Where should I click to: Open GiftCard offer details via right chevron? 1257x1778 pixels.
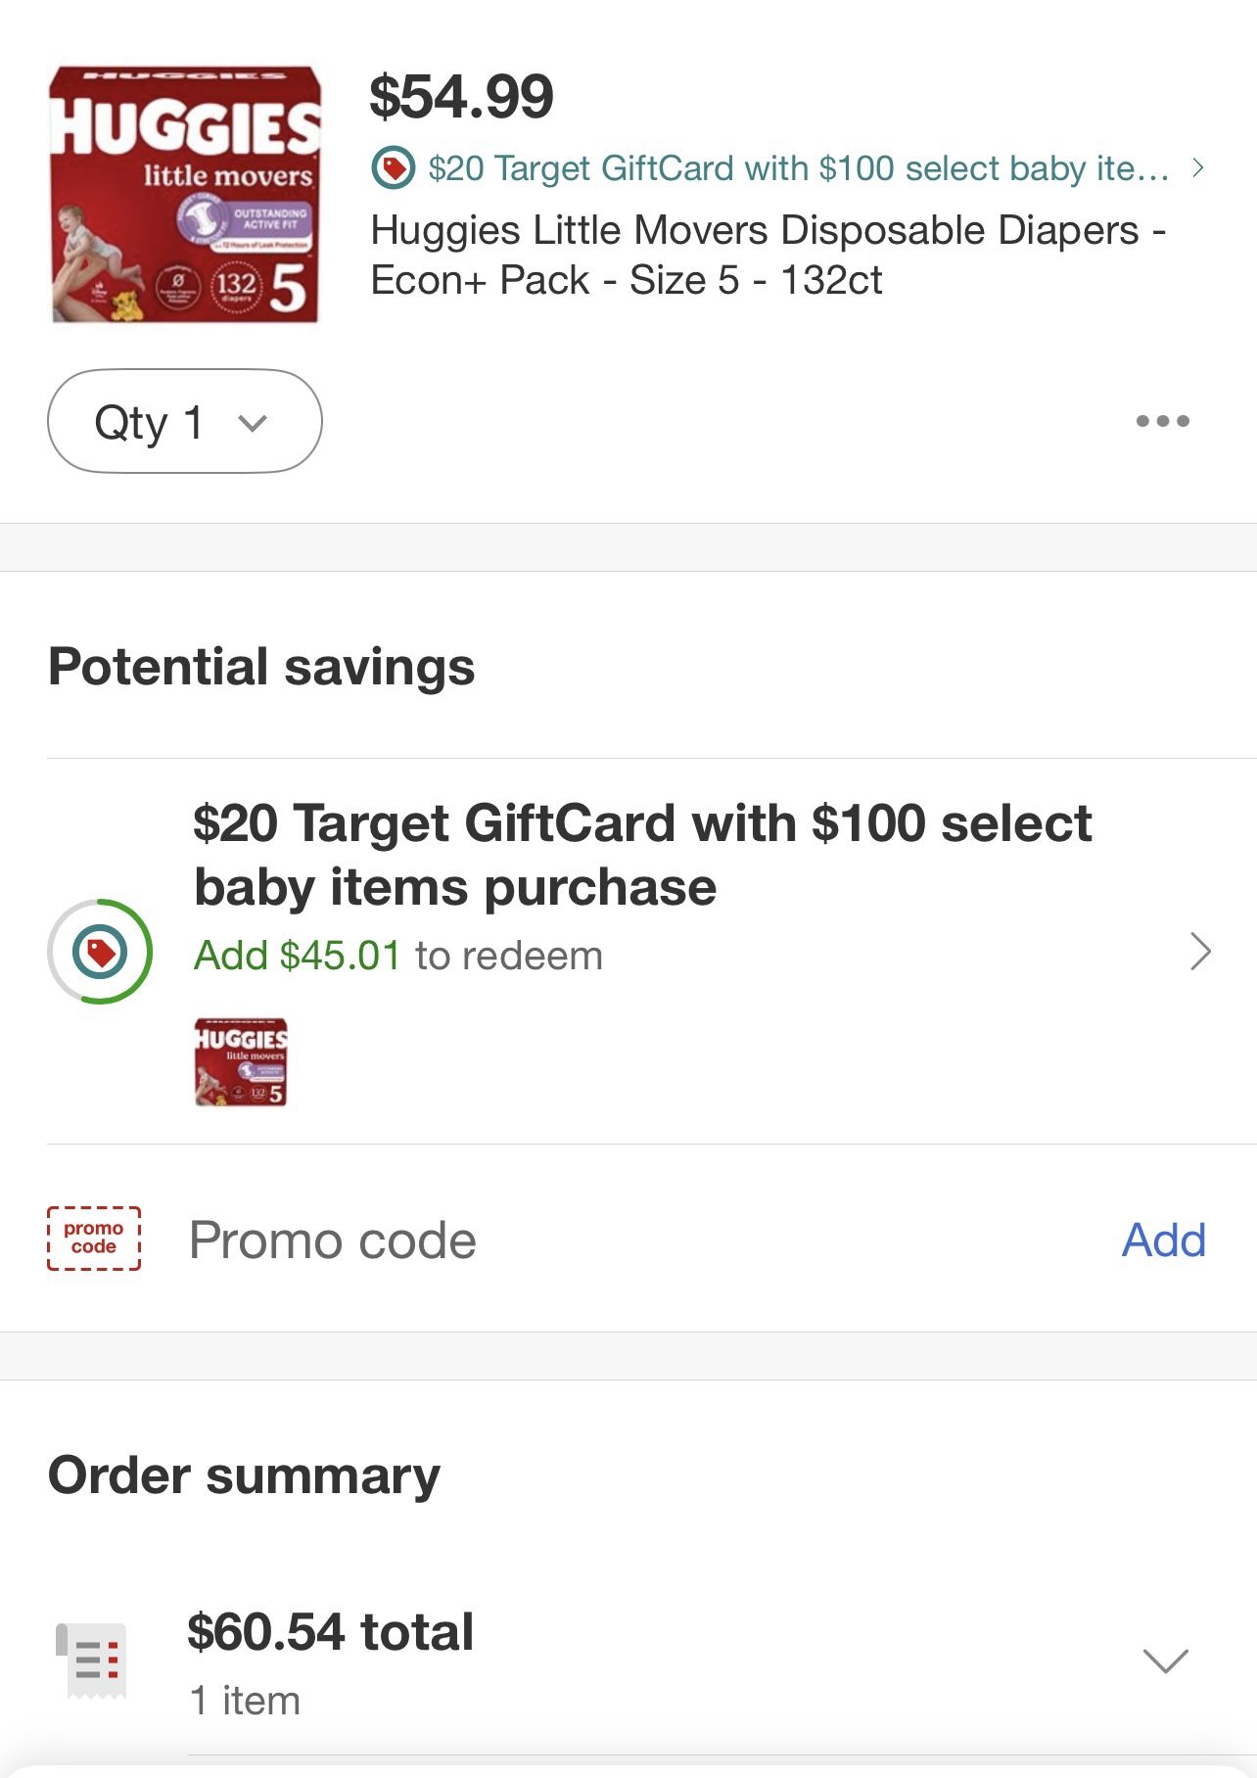click(1200, 952)
